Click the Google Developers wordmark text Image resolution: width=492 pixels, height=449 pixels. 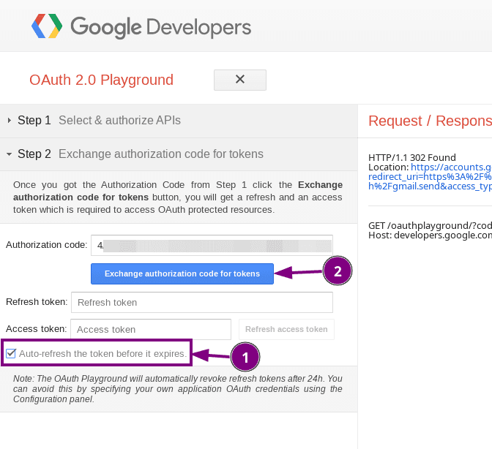coord(160,28)
